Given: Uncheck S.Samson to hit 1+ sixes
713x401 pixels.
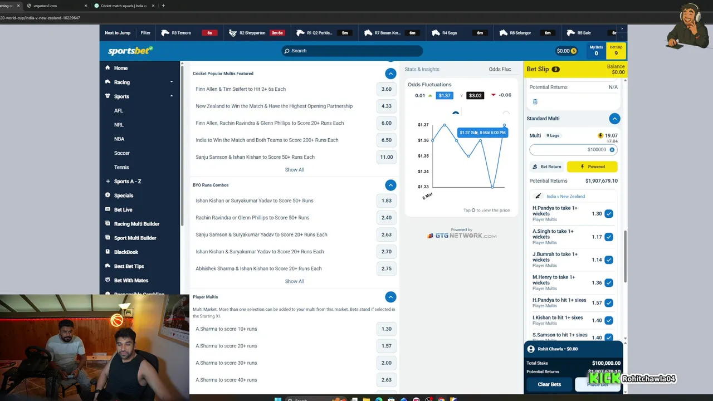Looking at the screenshot, I should tap(609, 338).
